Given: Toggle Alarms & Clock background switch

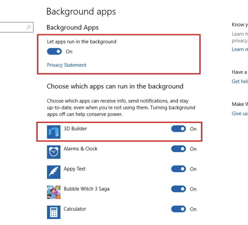Looking at the screenshot, I should [179, 149].
